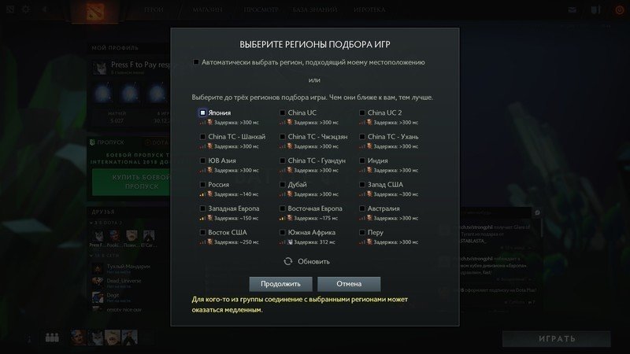Open settings gear in top bar
Image resolution: width=630 pixels, height=354 pixels.
[26, 9]
